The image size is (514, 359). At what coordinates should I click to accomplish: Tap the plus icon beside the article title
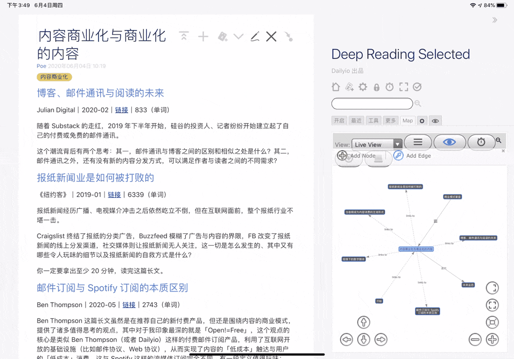(203, 36)
